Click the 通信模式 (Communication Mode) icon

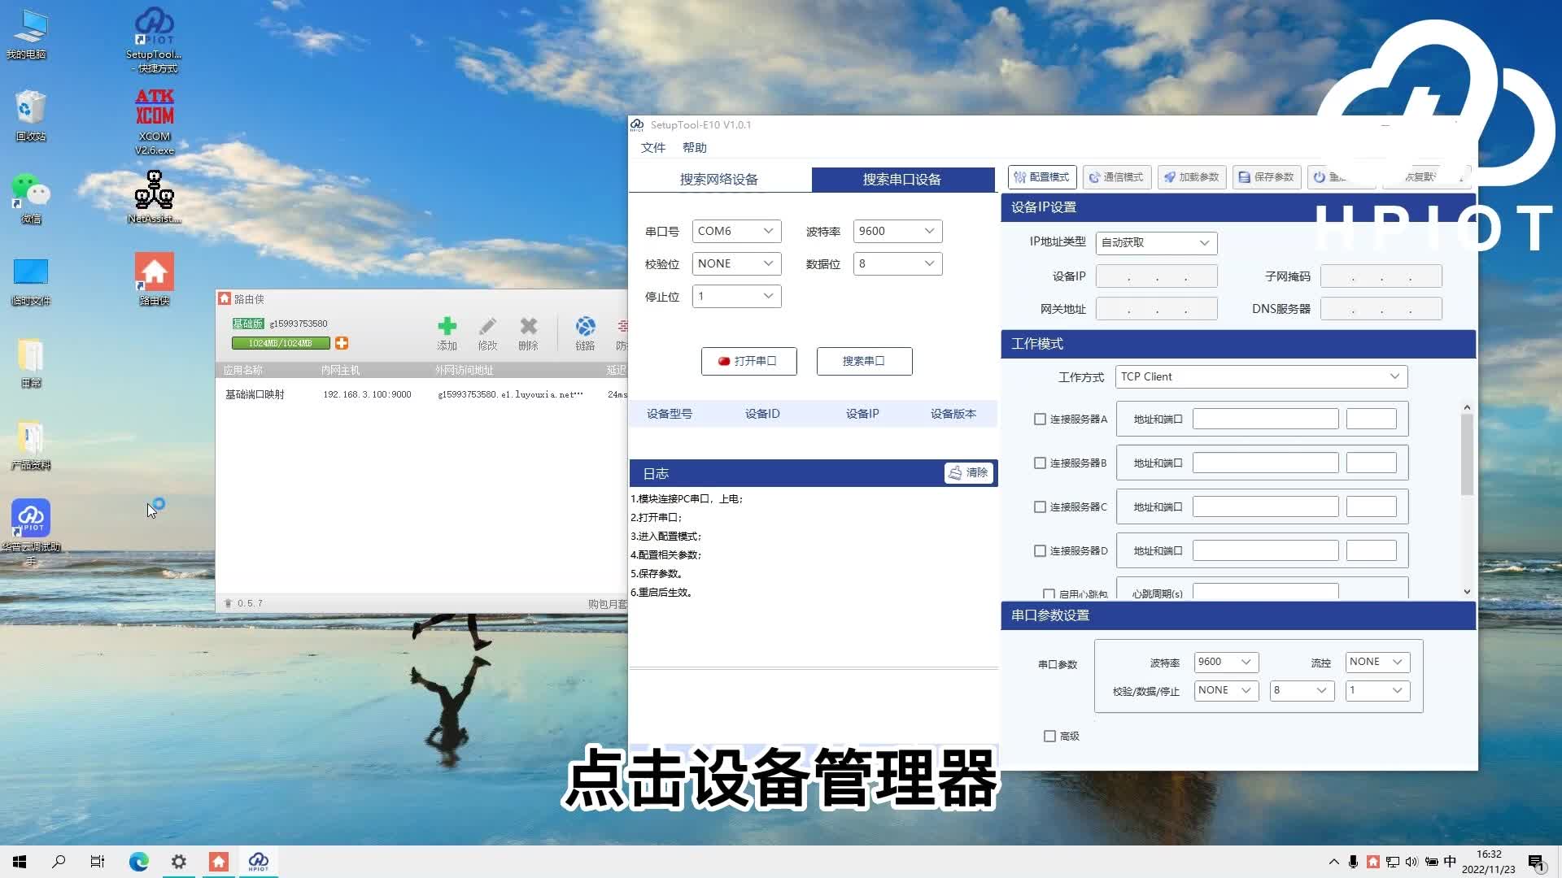pyautogui.click(x=1115, y=177)
